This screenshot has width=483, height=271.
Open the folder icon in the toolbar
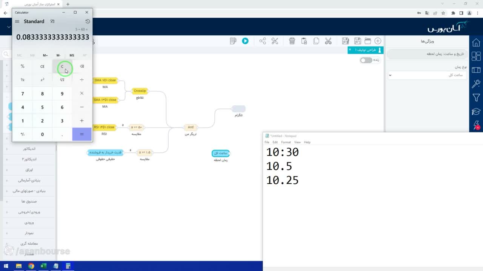click(368, 41)
